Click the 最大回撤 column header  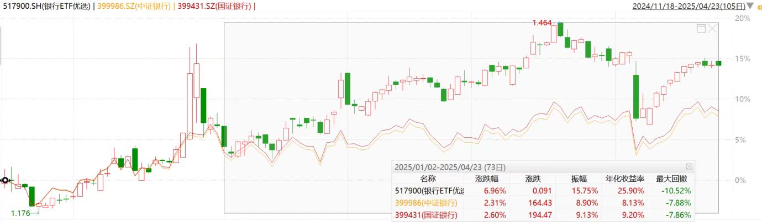tap(671, 178)
